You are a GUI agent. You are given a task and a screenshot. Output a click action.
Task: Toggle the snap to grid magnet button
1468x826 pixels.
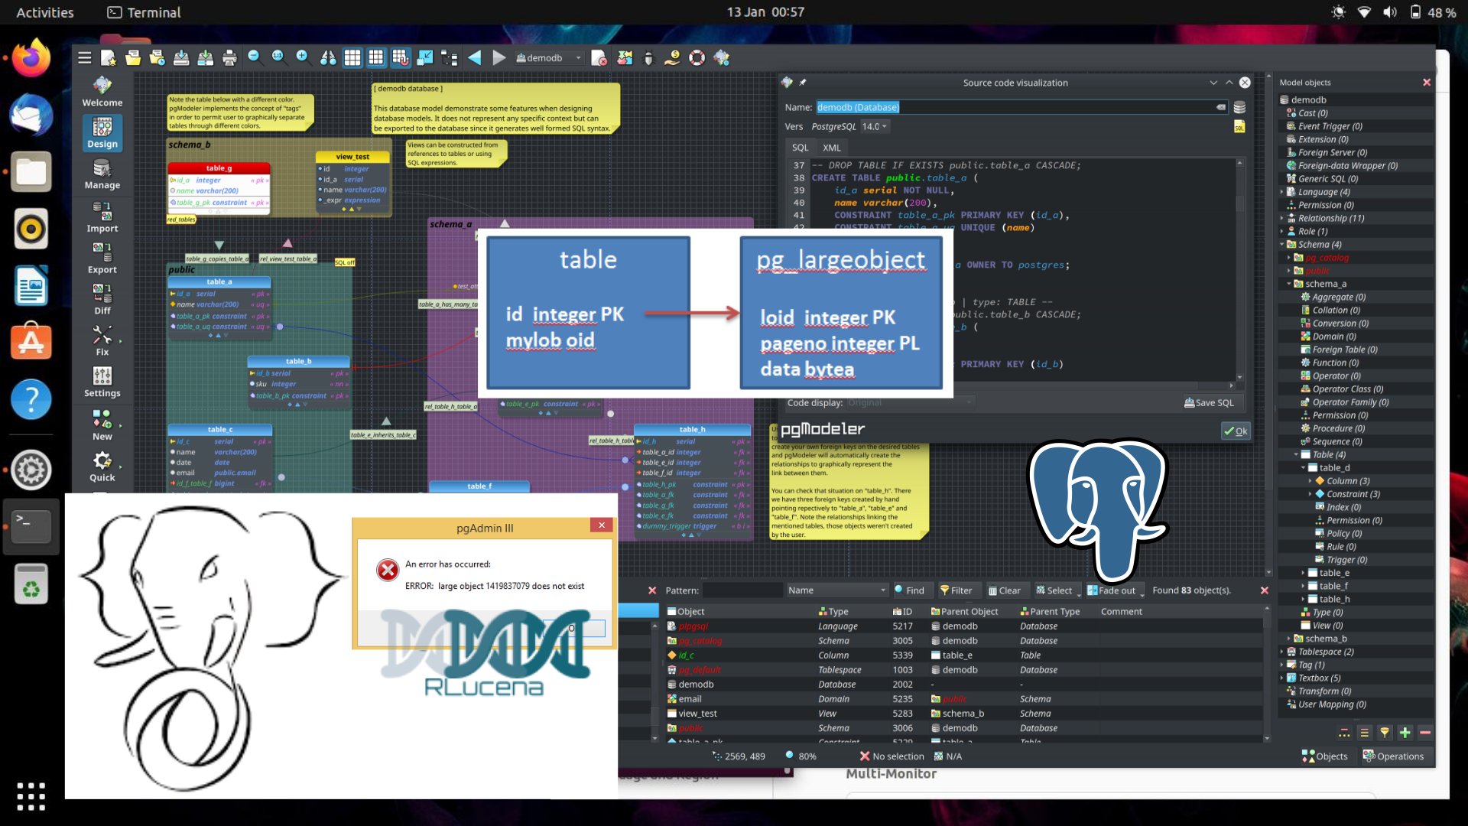[401, 58]
